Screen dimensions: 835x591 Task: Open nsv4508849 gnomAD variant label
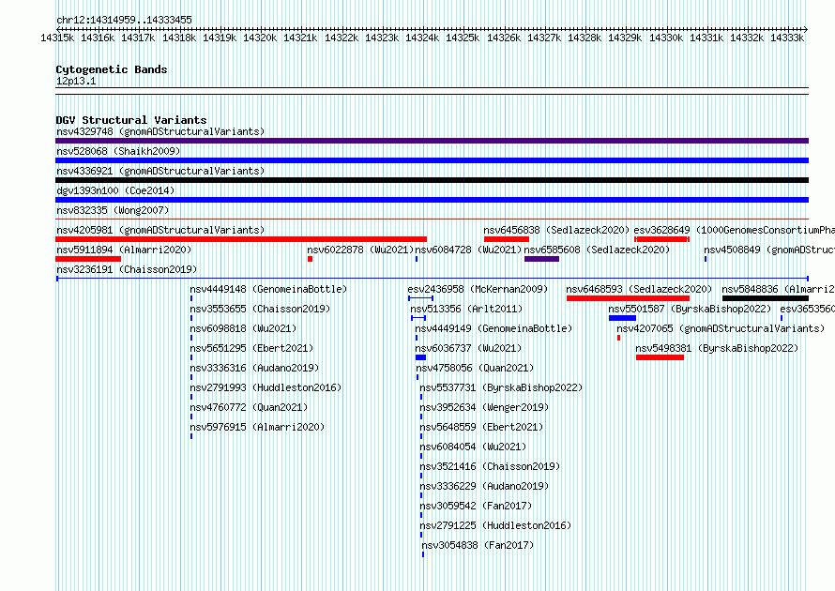click(769, 250)
